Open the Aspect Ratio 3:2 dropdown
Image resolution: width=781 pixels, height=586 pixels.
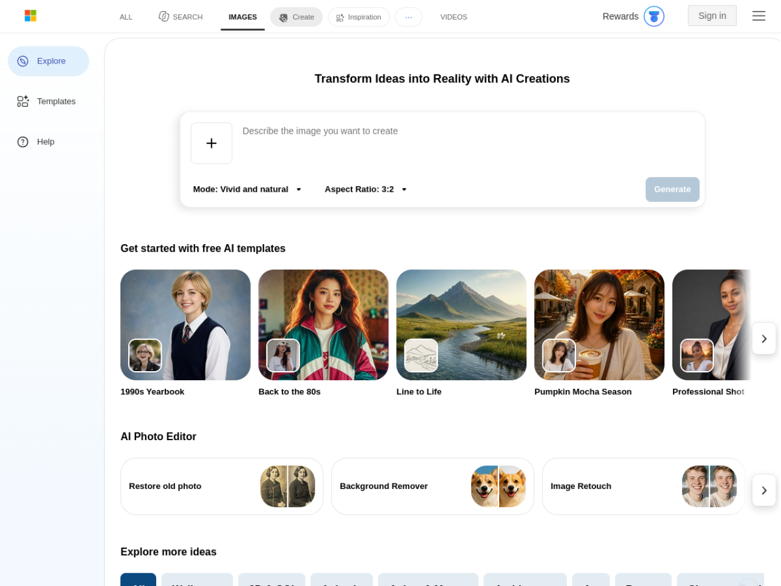point(365,189)
